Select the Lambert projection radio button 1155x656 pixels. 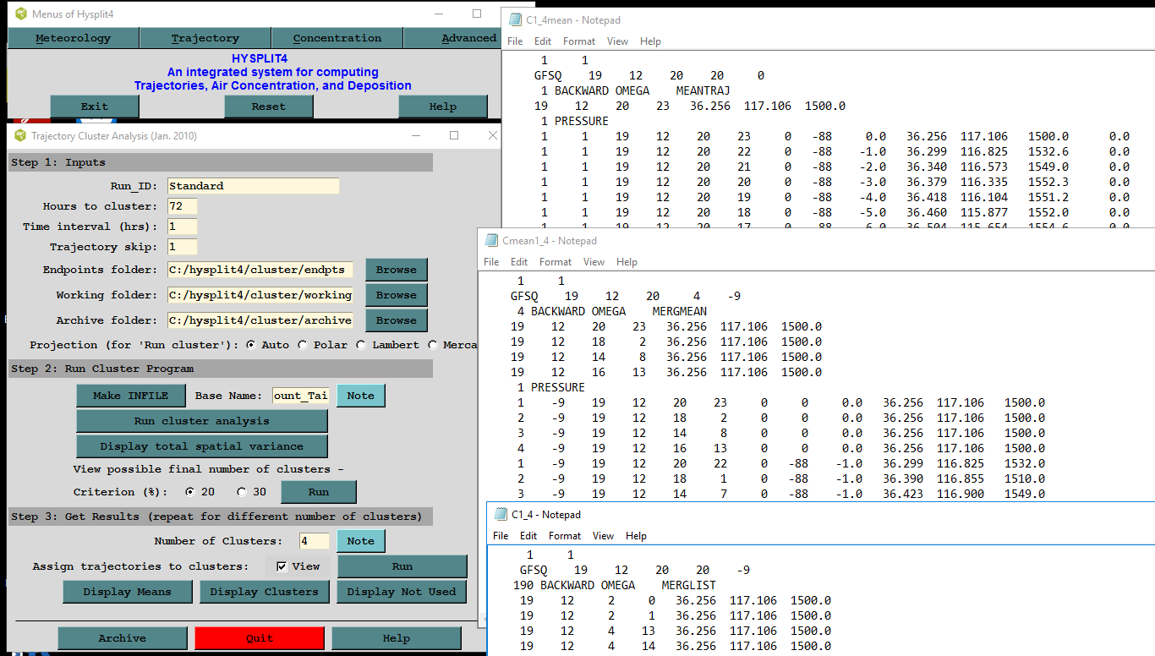click(x=361, y=345)
